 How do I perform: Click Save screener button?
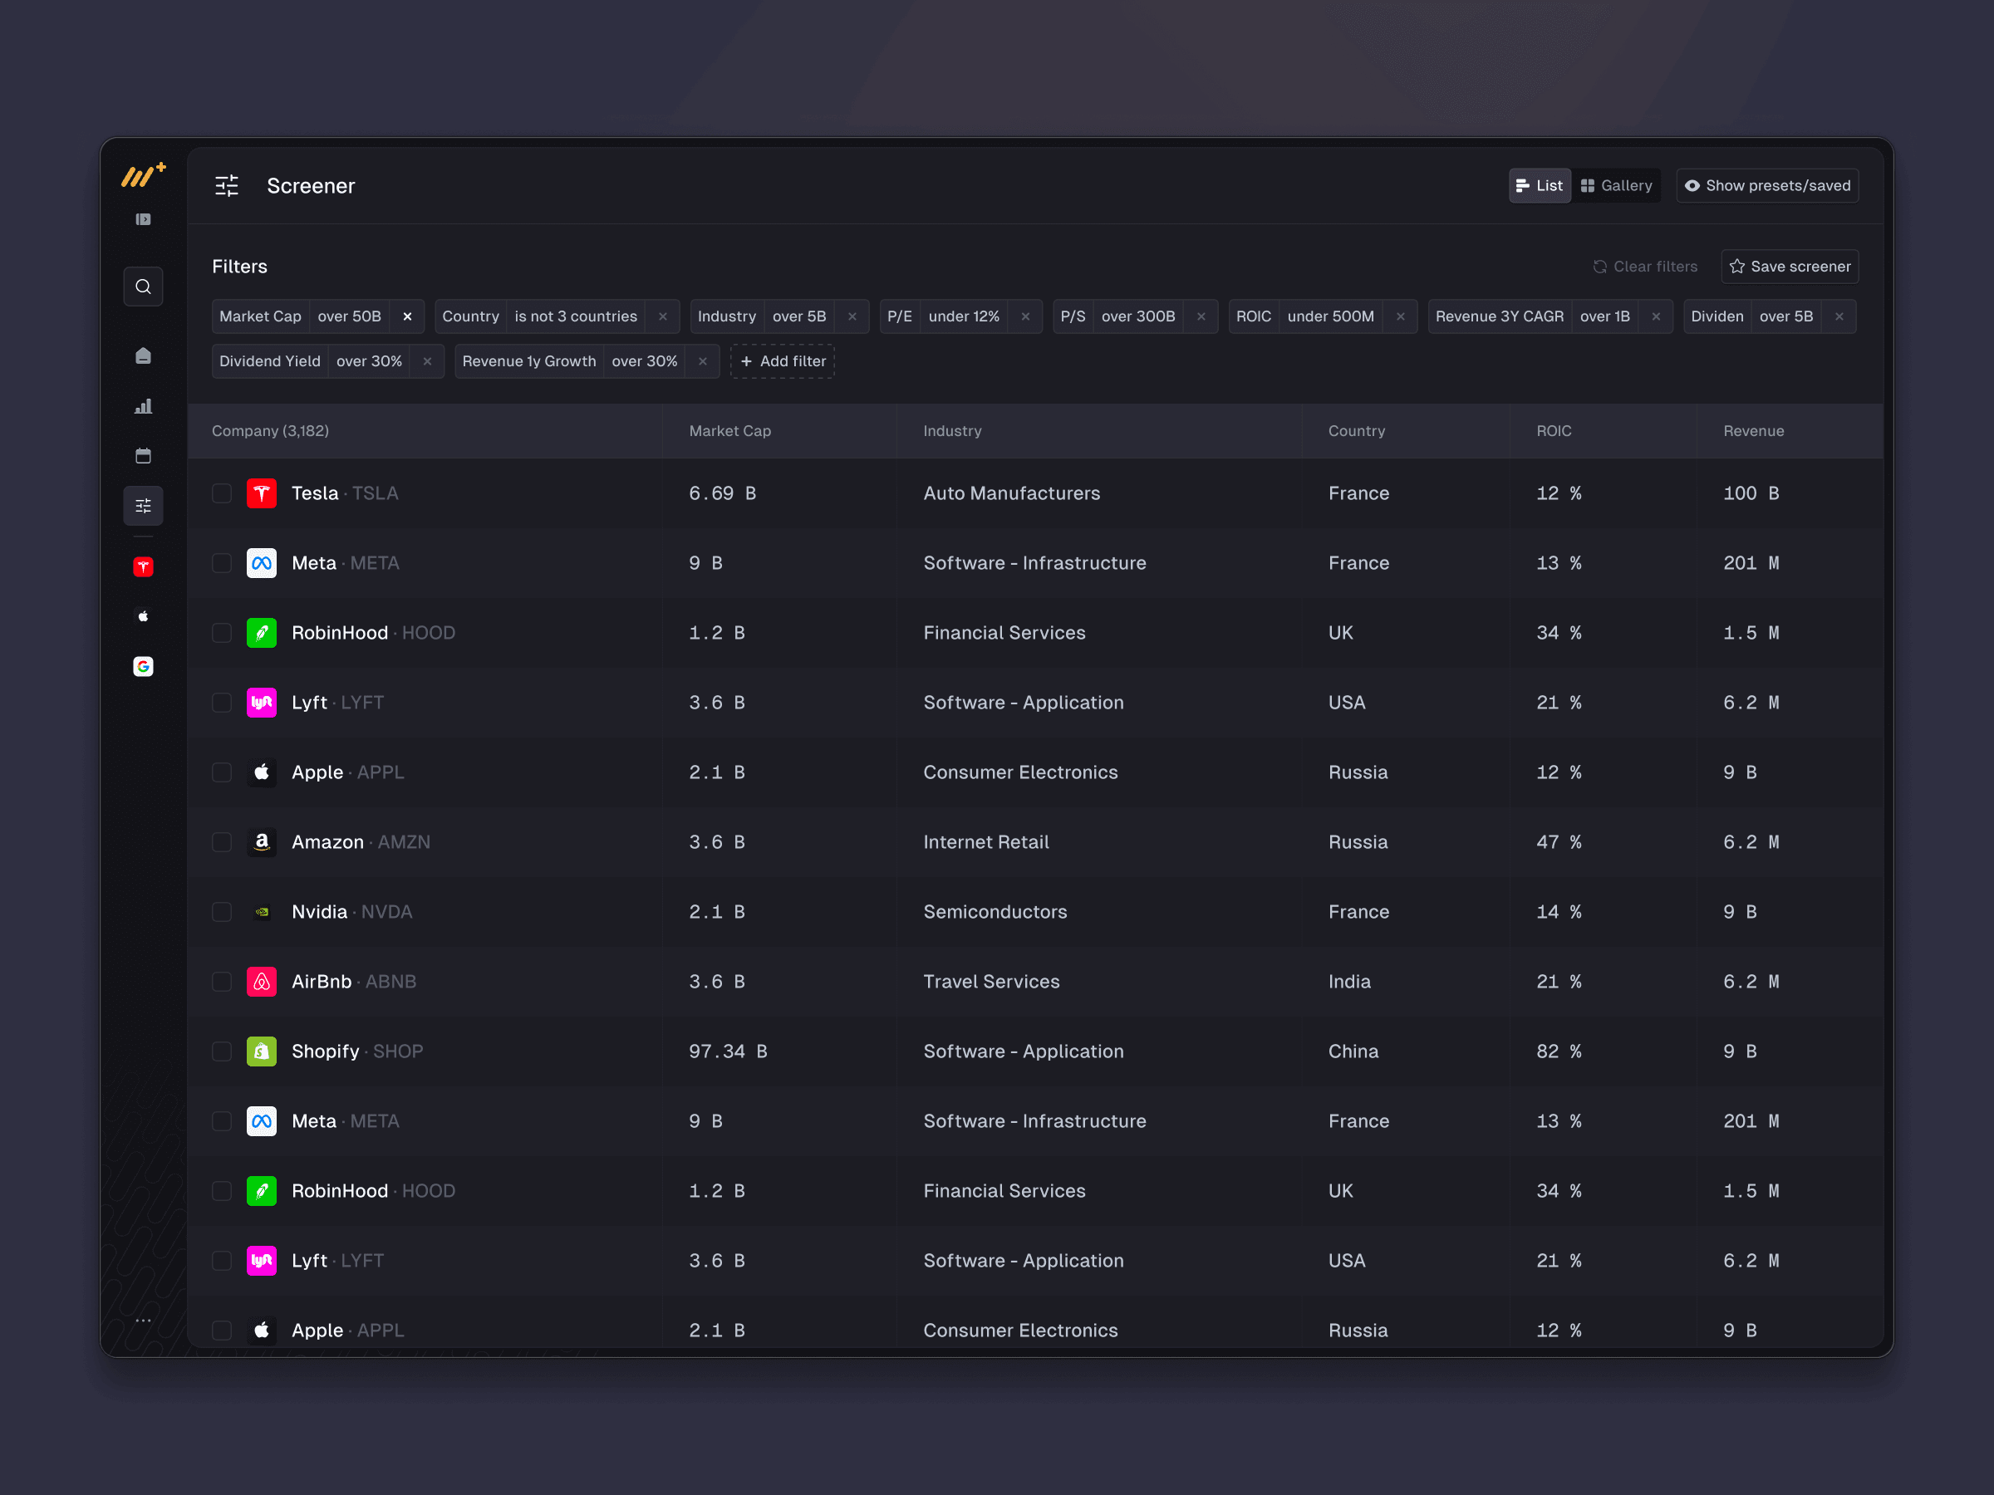1790,267
